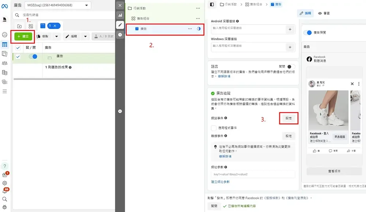Toggle the select-all checkbox in table header
The height and width of the screenshot is (212, 366).
(x=18, y=48)
